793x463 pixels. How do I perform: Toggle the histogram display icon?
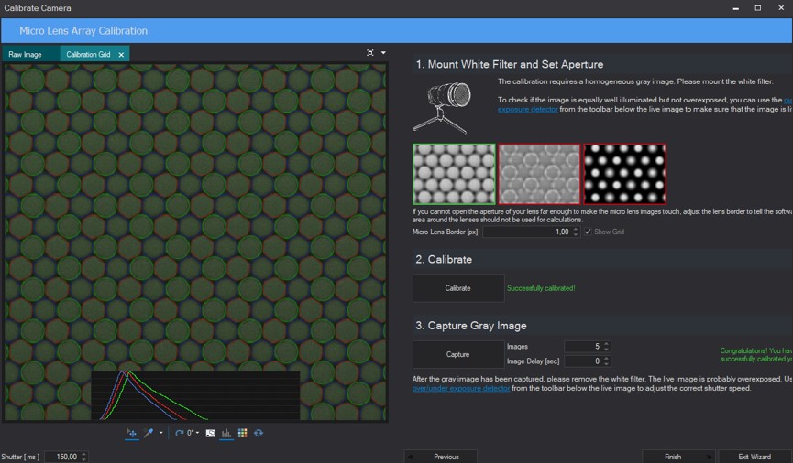pos(226,433)
